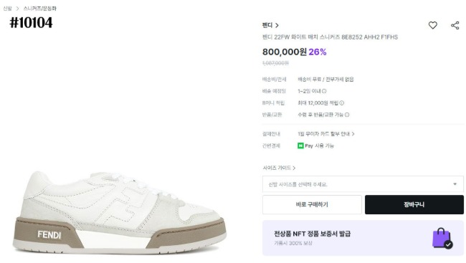Click the info icon beside 12,000원 적립

point(342,102)
